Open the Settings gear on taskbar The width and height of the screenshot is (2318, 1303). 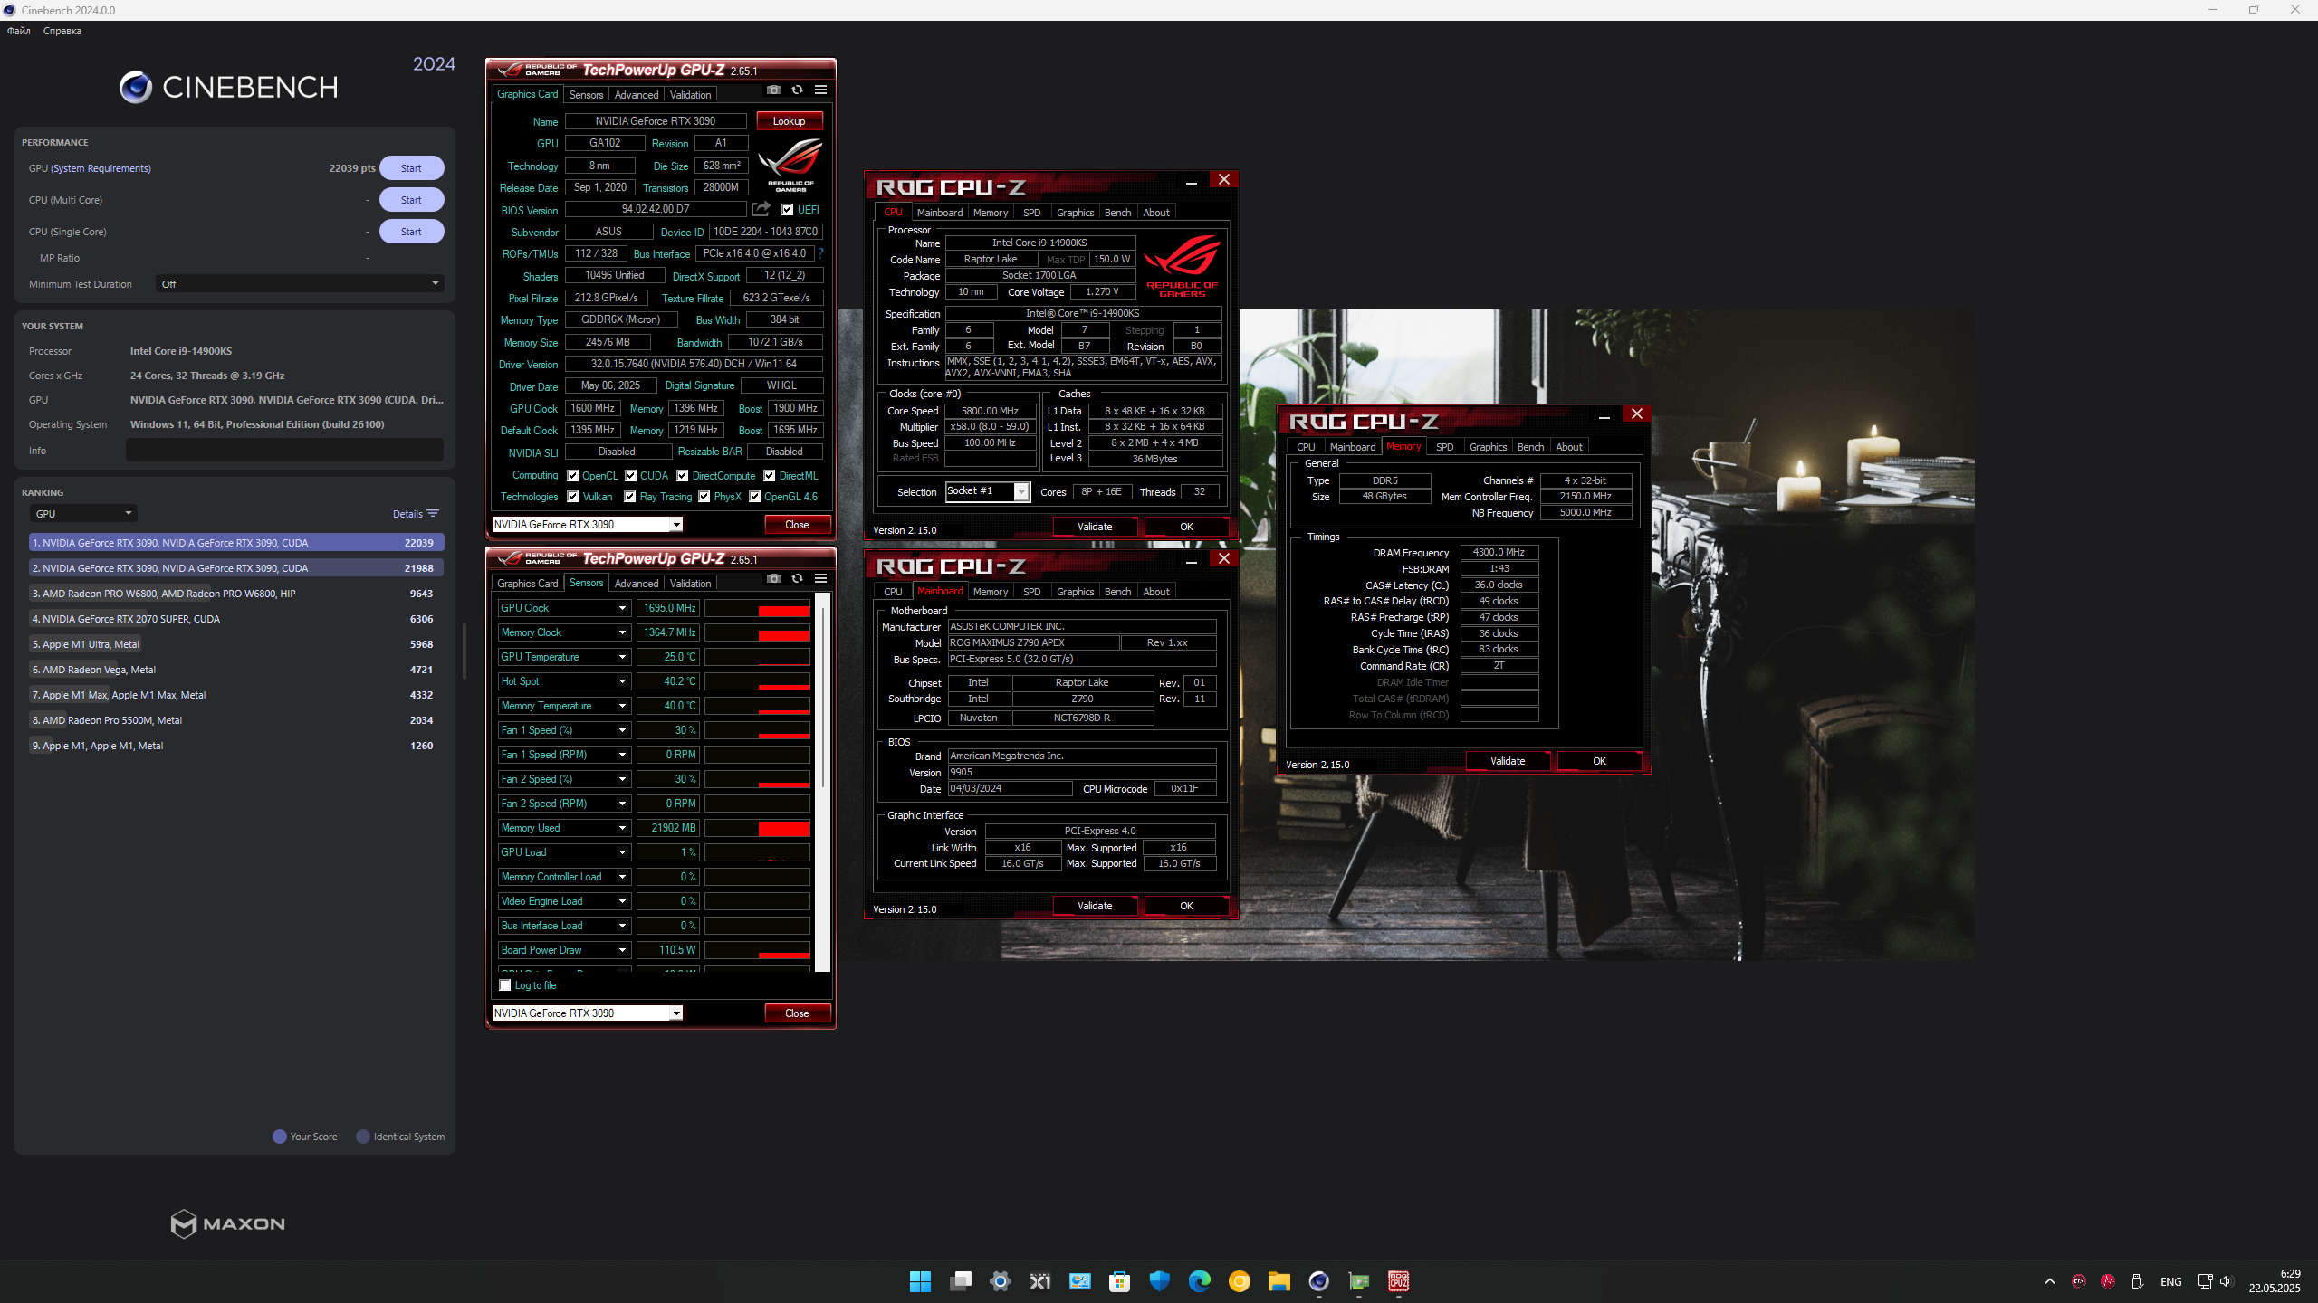coord(1000,1281)
